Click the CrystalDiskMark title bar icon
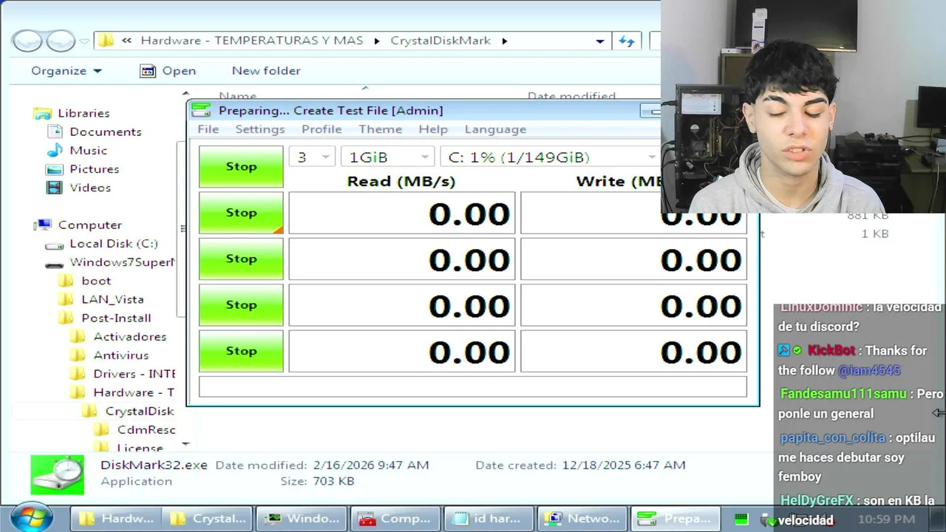 tap(201, 110)
